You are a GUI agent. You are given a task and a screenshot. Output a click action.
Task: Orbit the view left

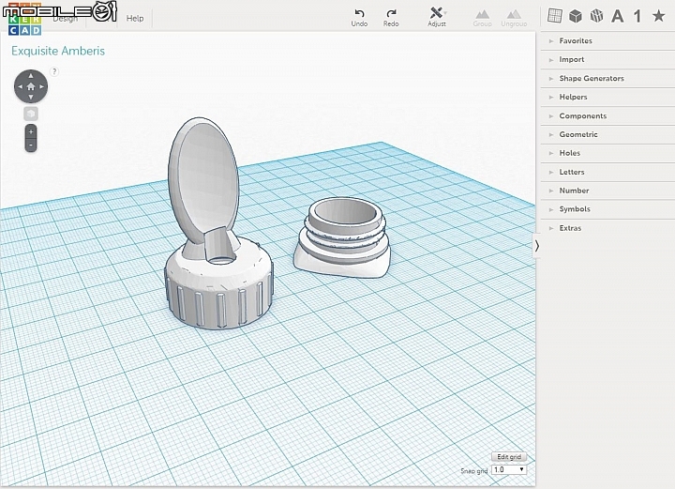[x=20, y=86]
